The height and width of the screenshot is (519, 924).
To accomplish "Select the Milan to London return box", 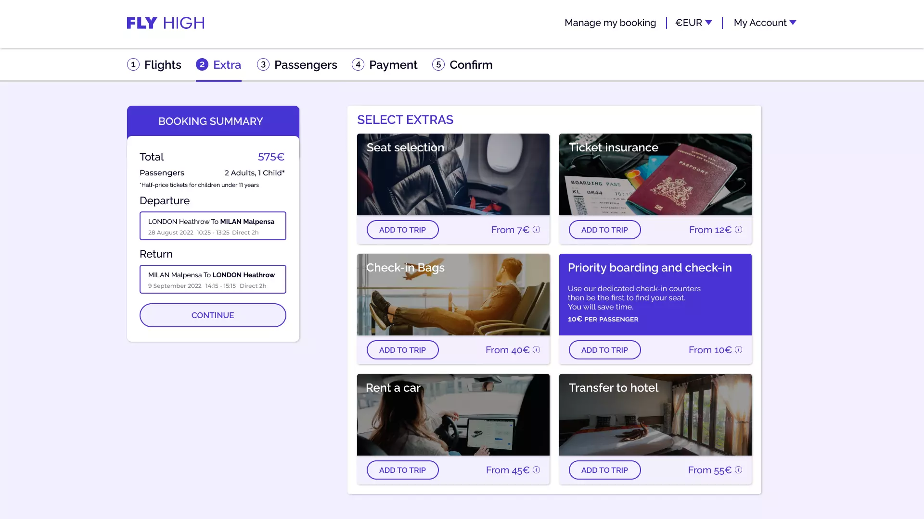I will pos(213,279).
